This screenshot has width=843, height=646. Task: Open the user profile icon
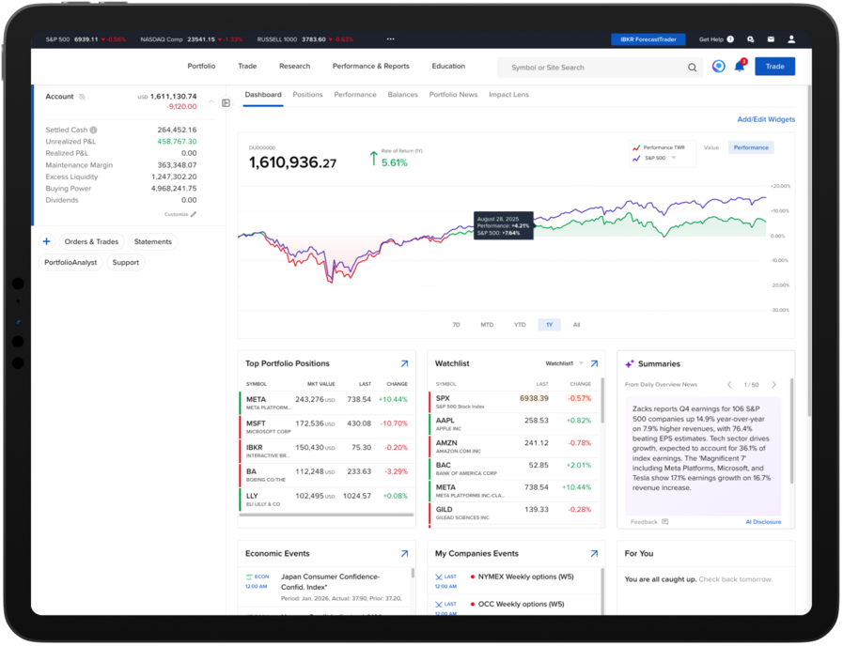(791, 39)
